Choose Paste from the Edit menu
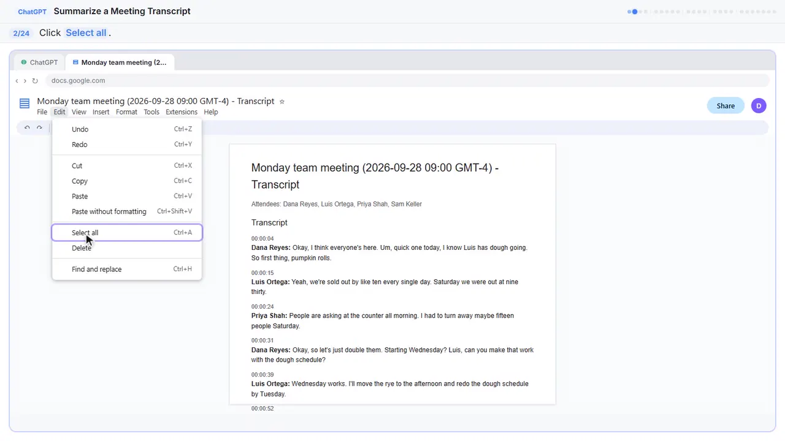This screenshot has width=785, height=441. click(x=127, y=196)
